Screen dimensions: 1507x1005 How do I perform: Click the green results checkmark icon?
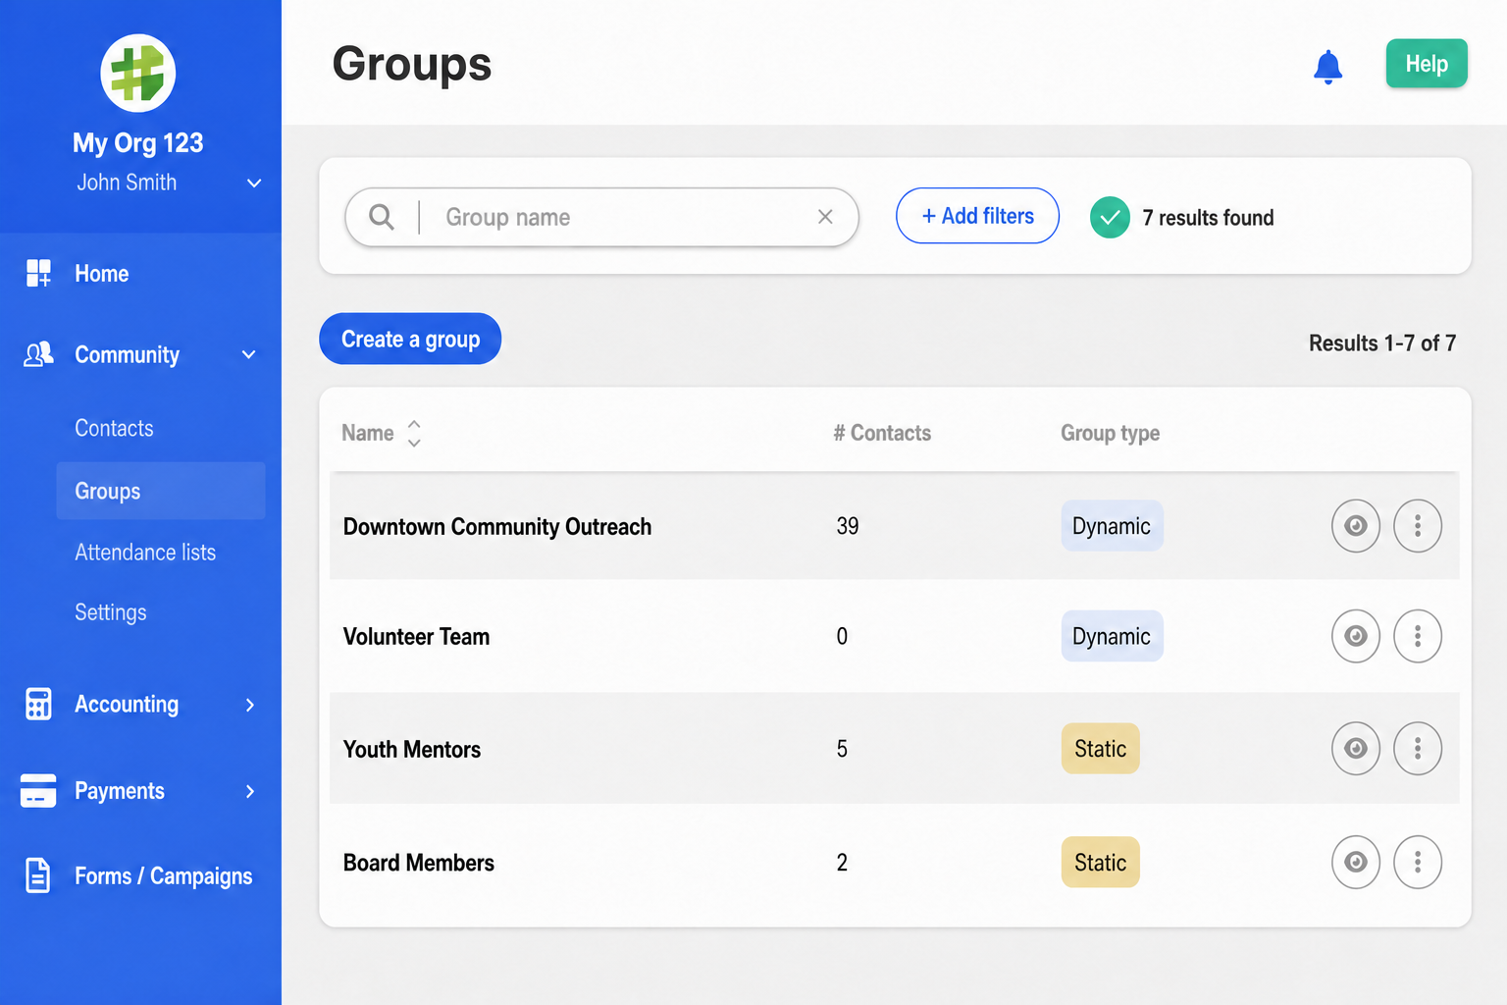(1110, 218)
